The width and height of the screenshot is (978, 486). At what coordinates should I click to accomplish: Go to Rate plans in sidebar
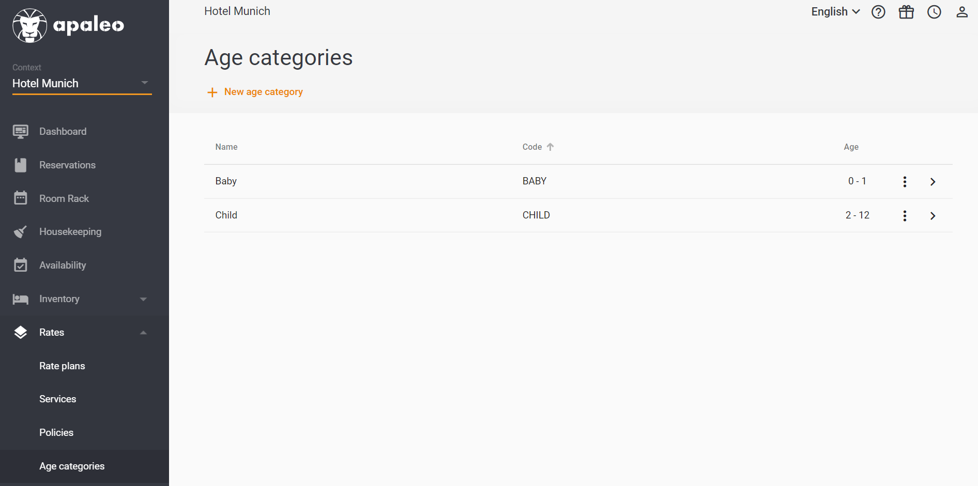[x=62, y=366]
